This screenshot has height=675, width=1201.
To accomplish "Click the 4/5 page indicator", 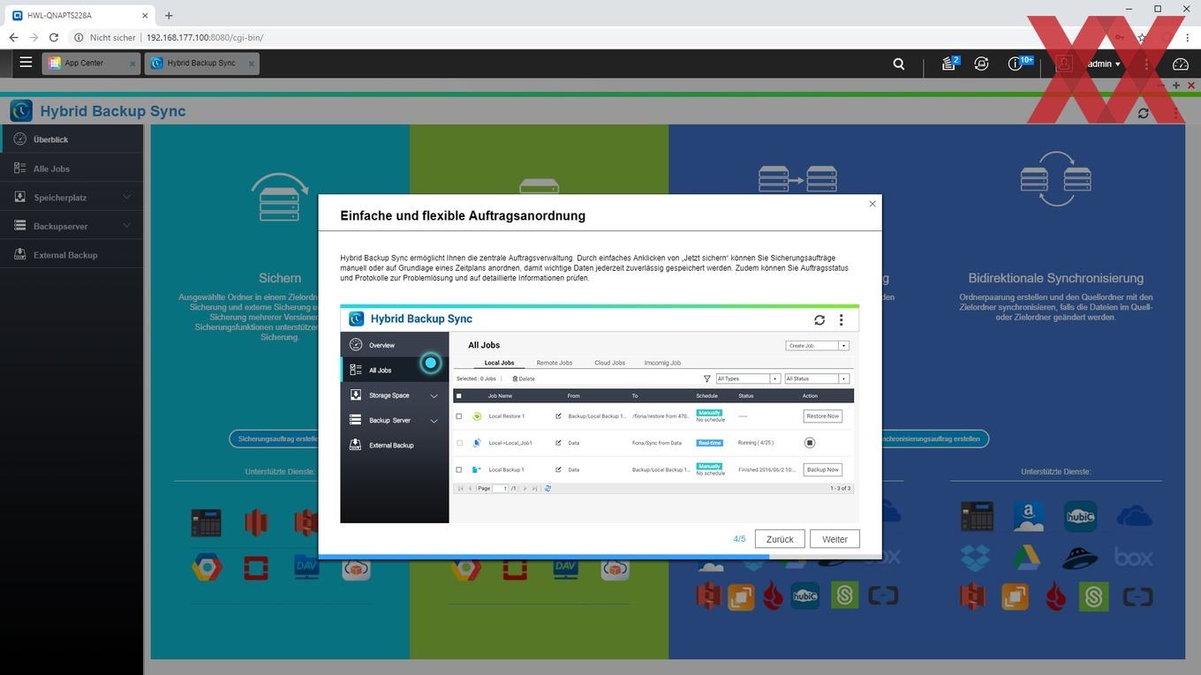I will click(739, 539).
